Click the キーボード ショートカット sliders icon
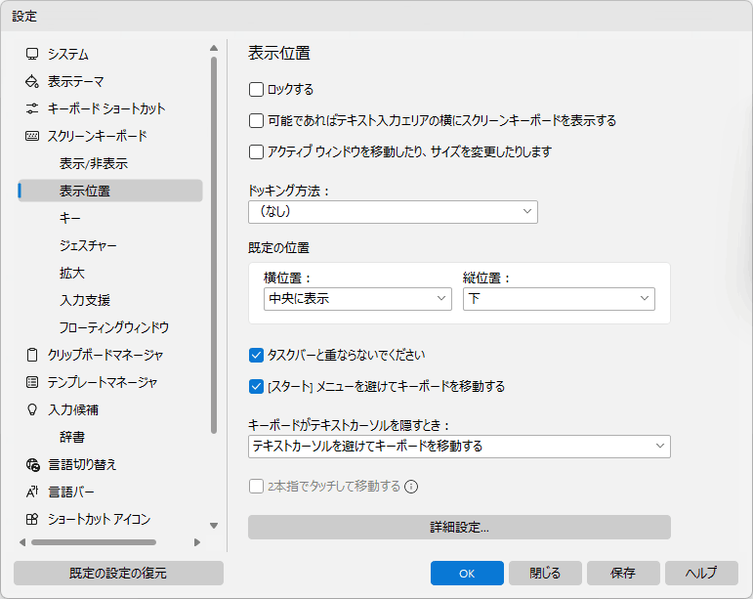This screenshot has width=753, height=599. click(32, 108)
